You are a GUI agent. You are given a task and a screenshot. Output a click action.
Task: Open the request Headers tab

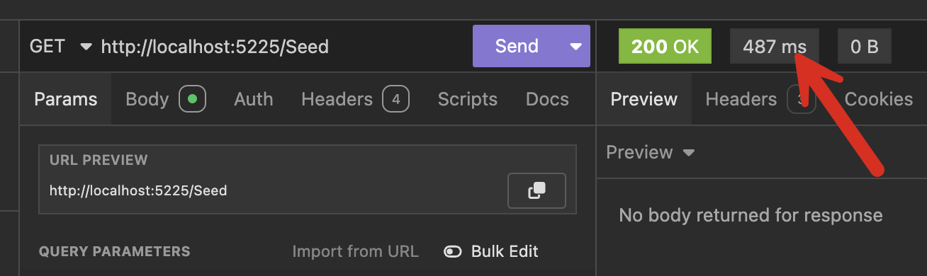[355, 99]
